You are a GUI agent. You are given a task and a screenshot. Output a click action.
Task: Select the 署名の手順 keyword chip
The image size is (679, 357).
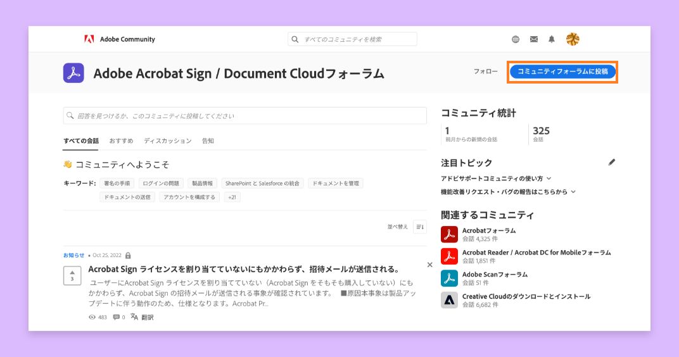click(117, 183)
